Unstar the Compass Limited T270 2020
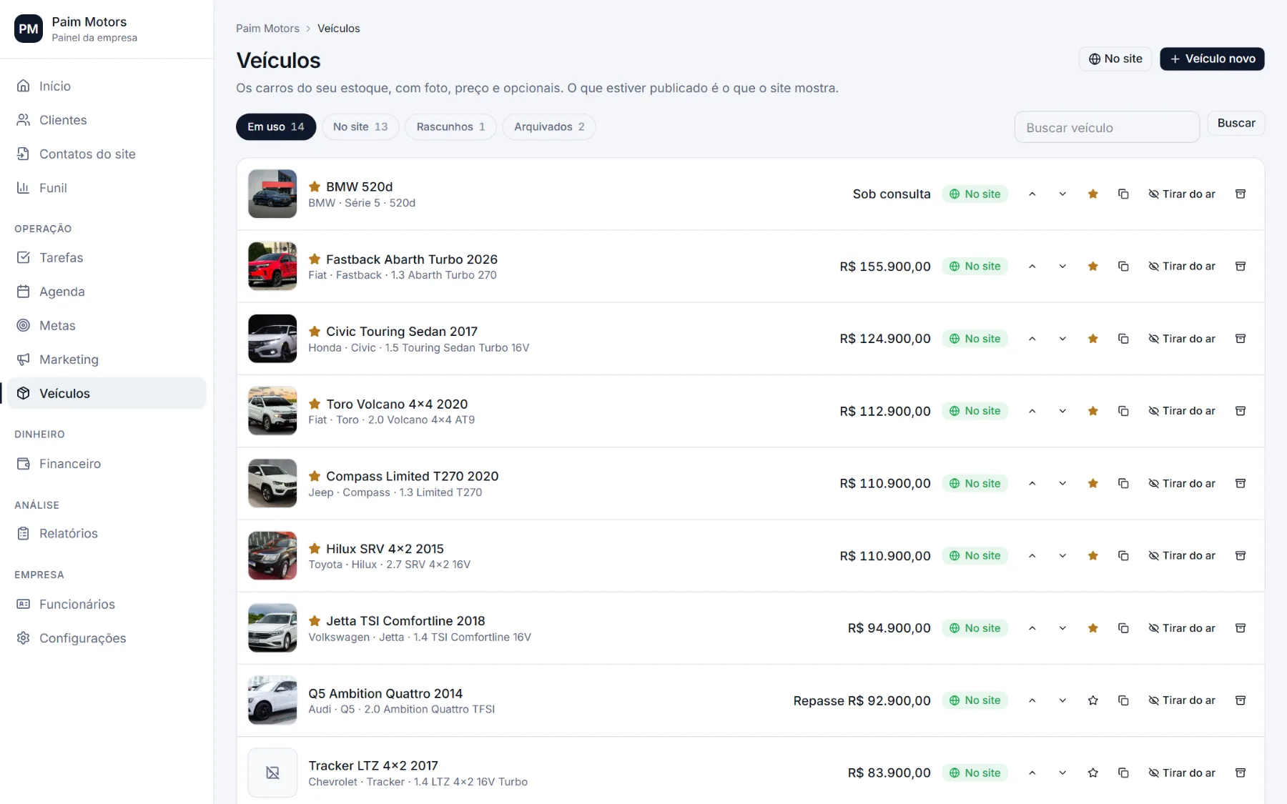The width and height of the screenshot is (1287, 804). 1093,484
